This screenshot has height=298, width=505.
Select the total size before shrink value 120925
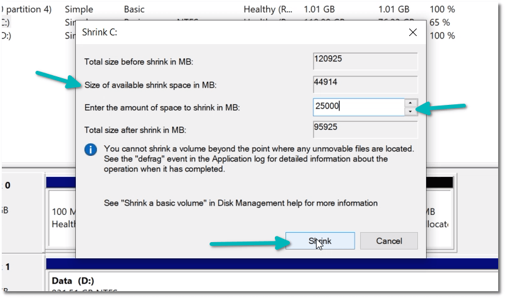pyautogui.click(x=365, y=61)
